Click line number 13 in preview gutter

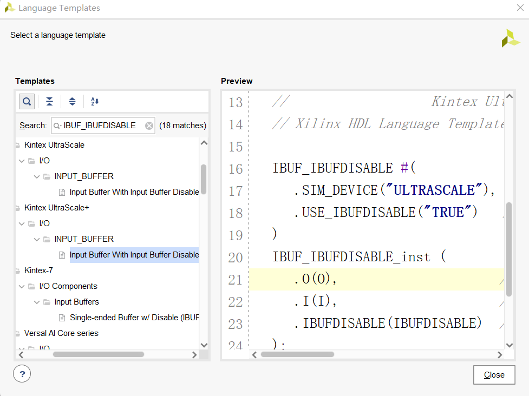(236, 102)
